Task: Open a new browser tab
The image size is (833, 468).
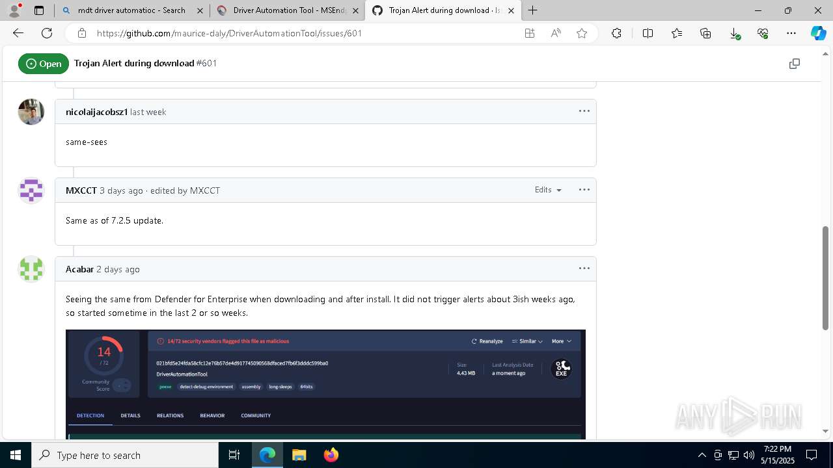Action: pos(533,10)
